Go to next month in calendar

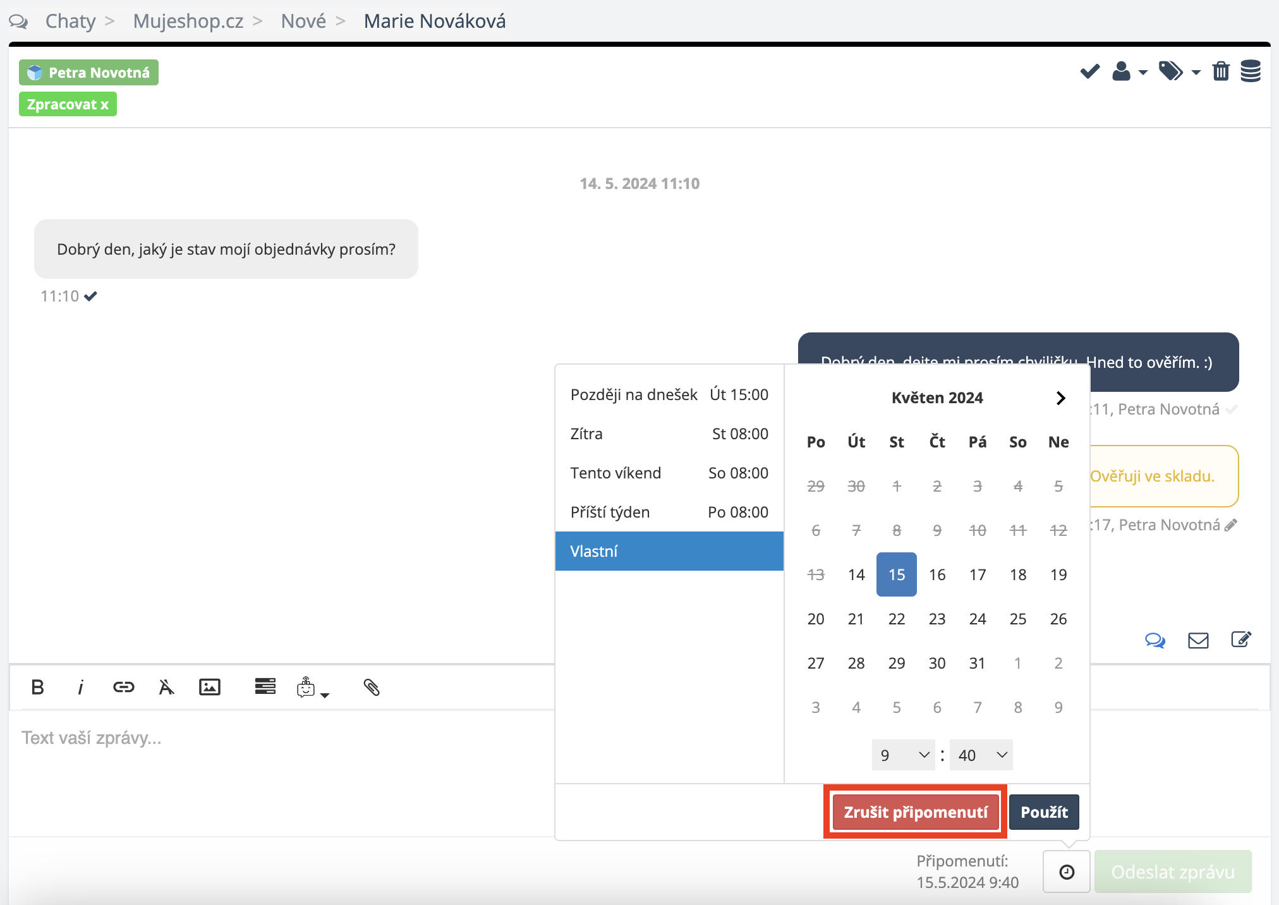pyautogui.click(x=1061, y=398)
